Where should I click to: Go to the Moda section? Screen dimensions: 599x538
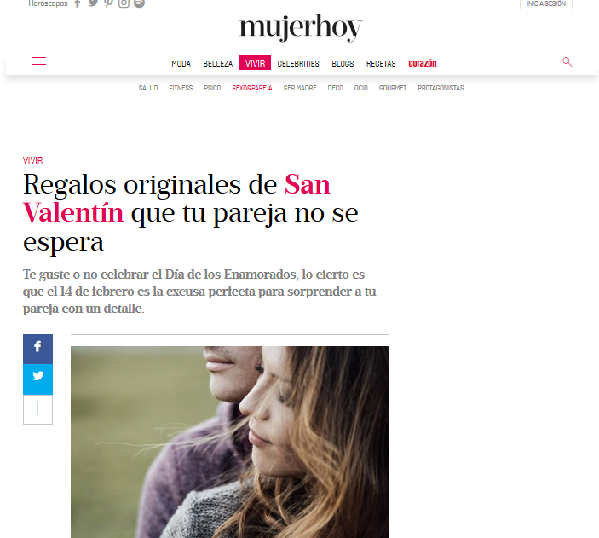click(181, 63)
